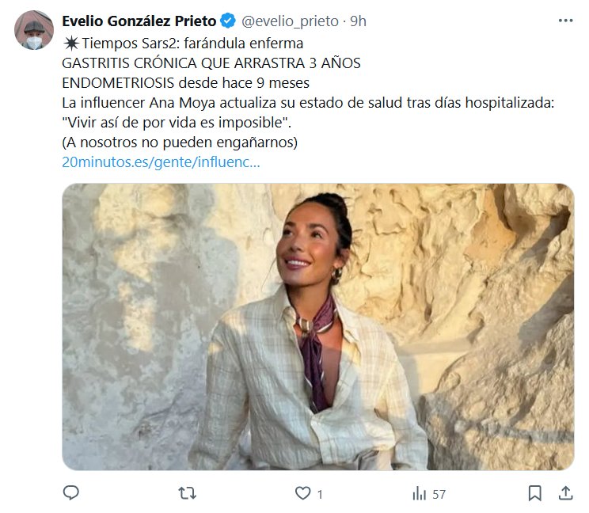Image resolution: width=589 pixels, height=513 pixels.
Task: Click the like count number 1
Action: [320, 494]
